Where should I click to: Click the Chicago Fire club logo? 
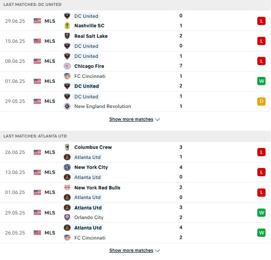[x=67, y=66]
